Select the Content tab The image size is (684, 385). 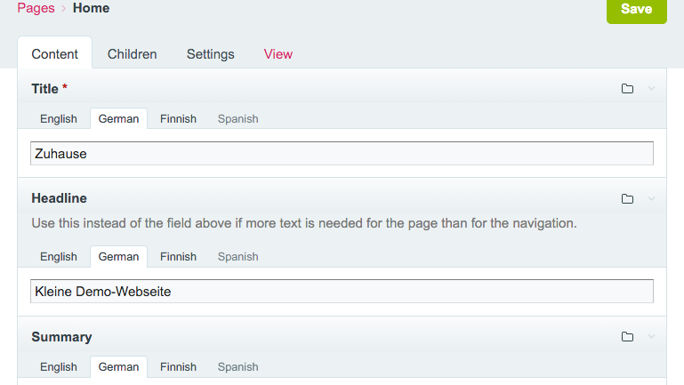pyautogui.click(x=54, y=54)
